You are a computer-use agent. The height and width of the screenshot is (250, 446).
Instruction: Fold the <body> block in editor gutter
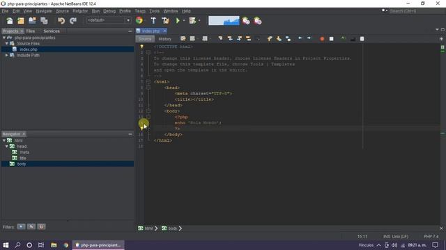[148, 111]
